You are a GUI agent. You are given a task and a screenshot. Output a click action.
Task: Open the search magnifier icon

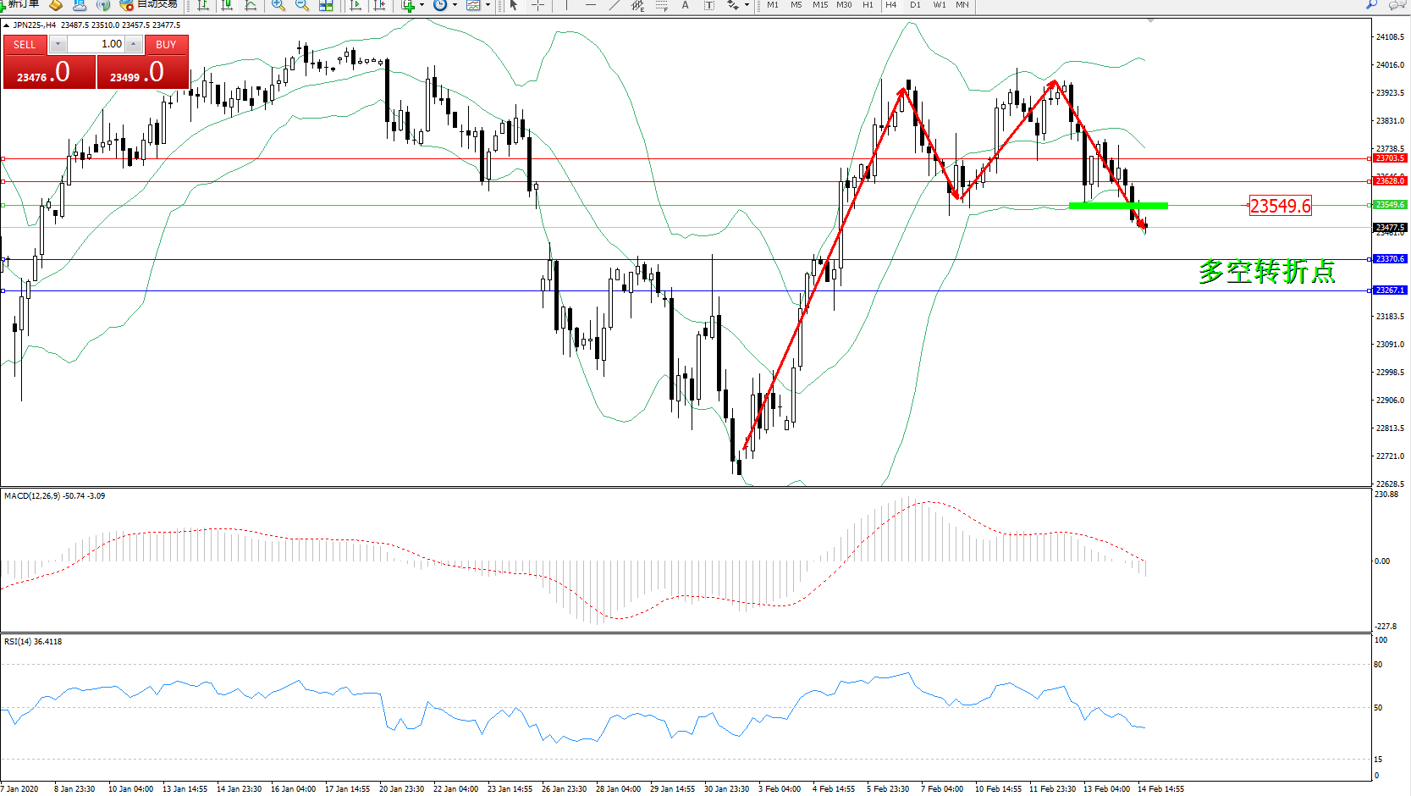pyautogui.click(x=1371, y=5)
